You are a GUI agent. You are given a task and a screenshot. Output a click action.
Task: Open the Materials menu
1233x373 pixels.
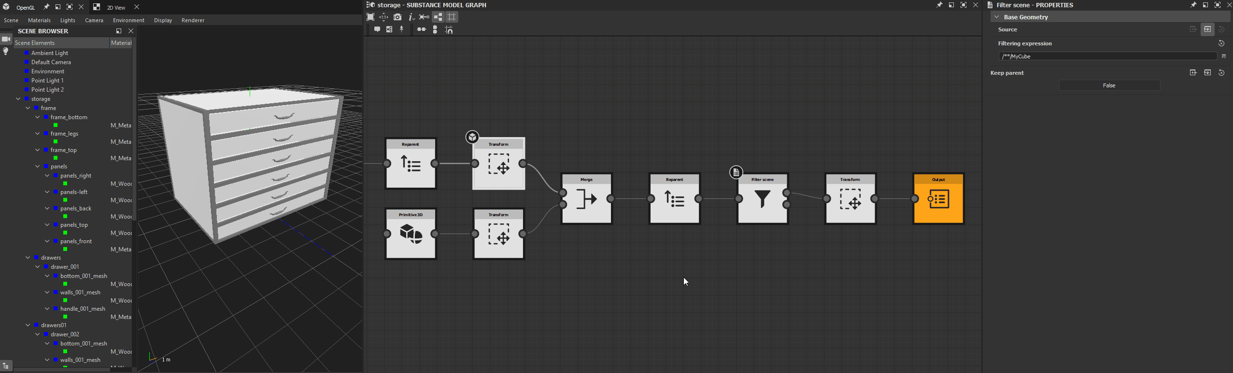pyautogui.click(x=39, y=20)
